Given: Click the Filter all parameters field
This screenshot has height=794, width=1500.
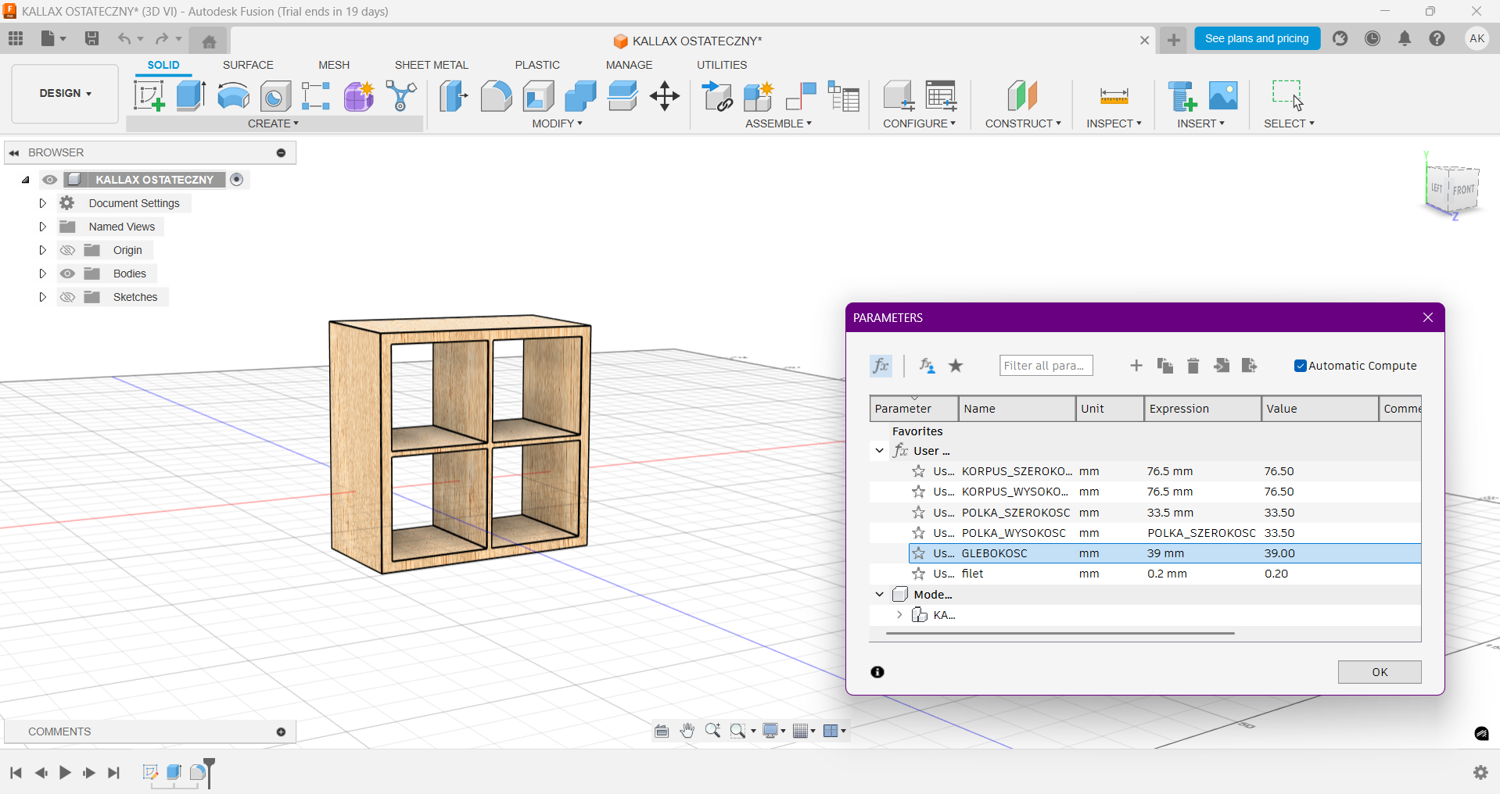Looking at the screenshot, I should pos(1046,366).
